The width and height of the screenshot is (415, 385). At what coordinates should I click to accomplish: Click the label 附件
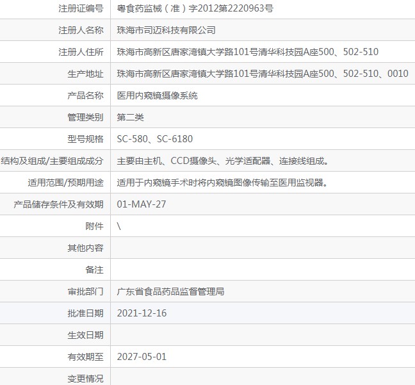tap(94, 226)
